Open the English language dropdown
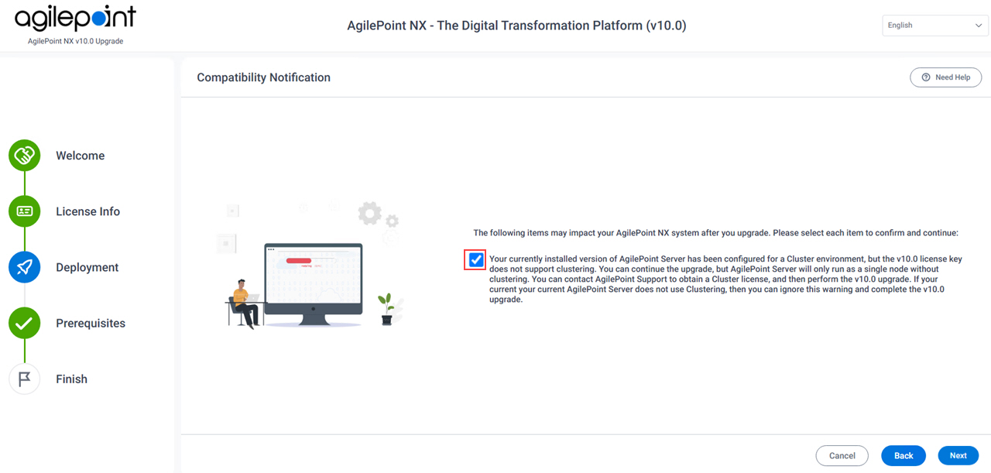991x473 pixels. (x=935, y=26)
